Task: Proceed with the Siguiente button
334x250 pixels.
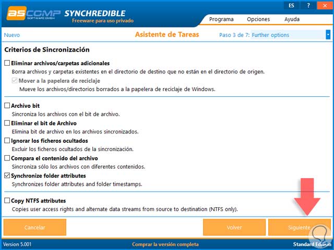Action: [x=299, y=227]
